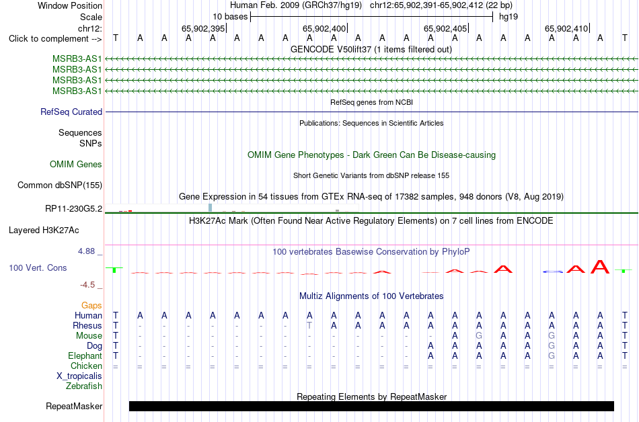
Task: Open the H3K27Ac Mark track title
Action: point(371,220)
